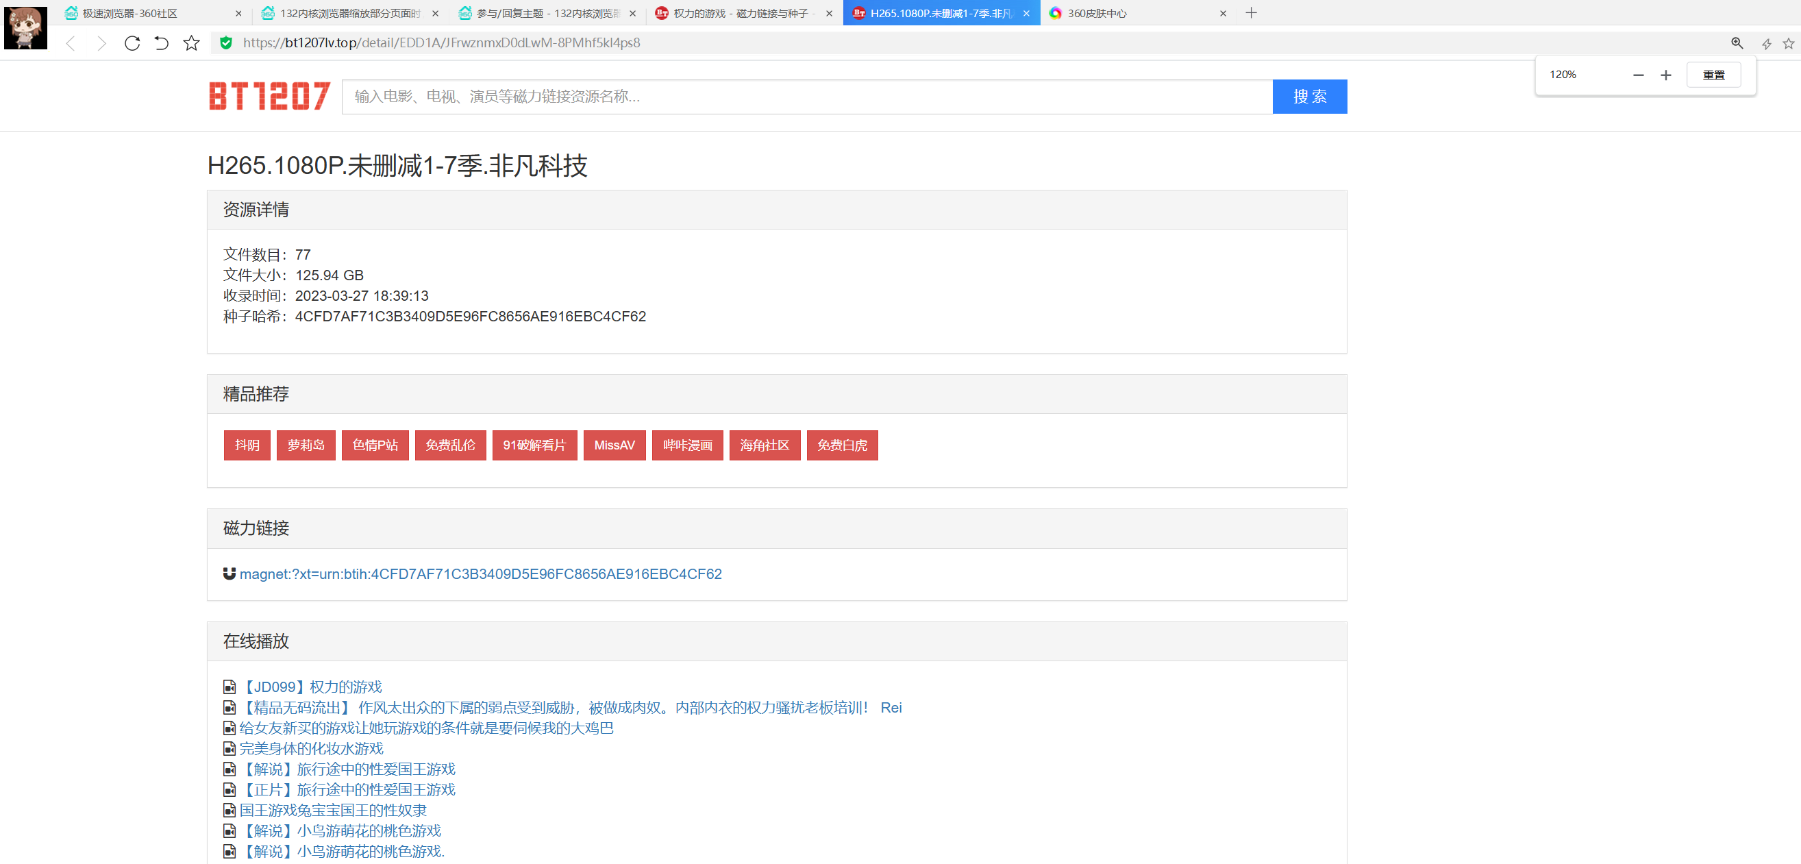Click the green security shield icon
1801x864 pixels.
click(226, 43)
